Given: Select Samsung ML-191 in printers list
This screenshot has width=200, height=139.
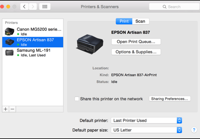Looking at the screenshot, I should (33, 53).
